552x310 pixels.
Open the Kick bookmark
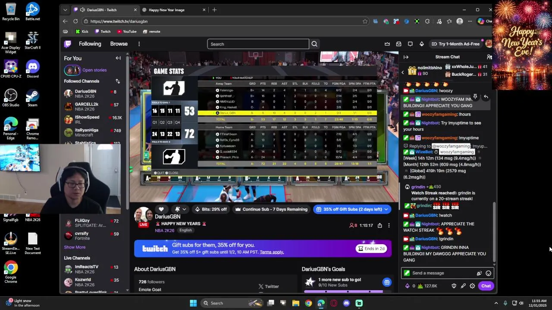(x=82, y=31)
